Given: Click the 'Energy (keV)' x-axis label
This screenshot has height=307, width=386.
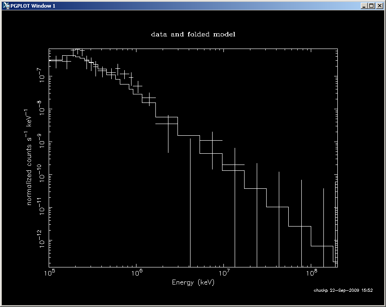Looking at the screenshot, I should pyautogui.click(x=193, y=282).
